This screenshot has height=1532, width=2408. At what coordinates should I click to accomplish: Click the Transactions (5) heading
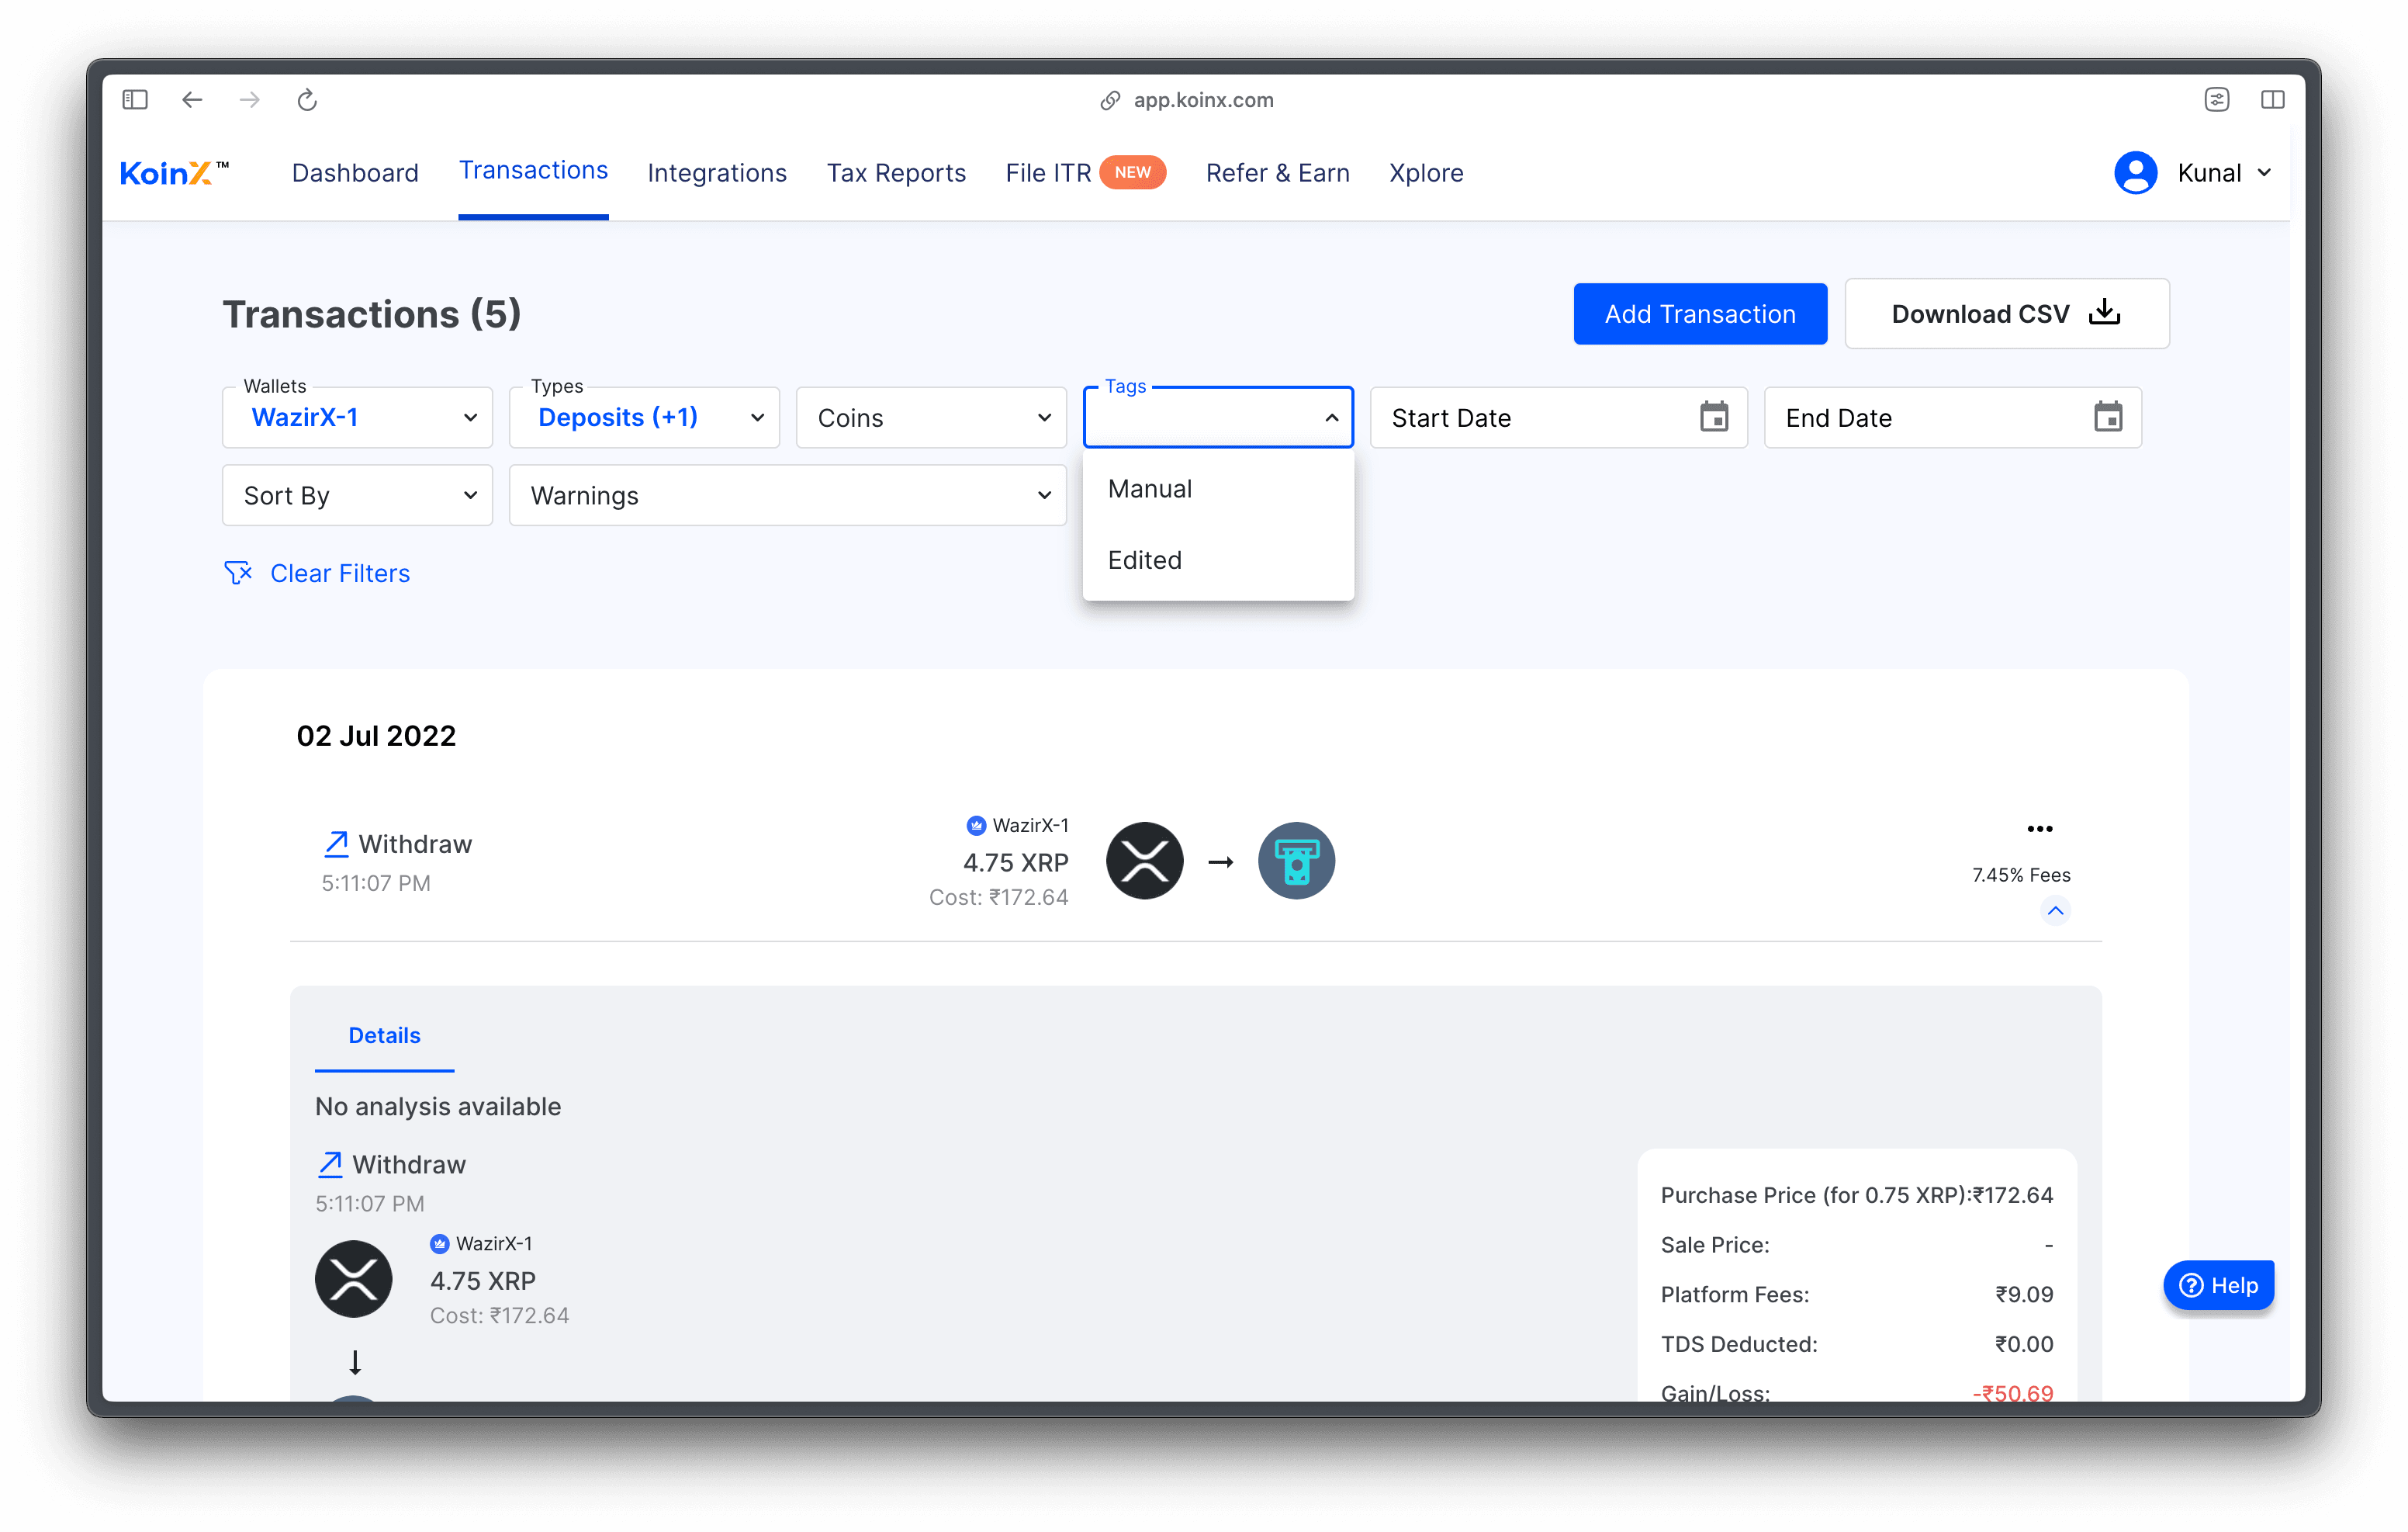point(371,314)
